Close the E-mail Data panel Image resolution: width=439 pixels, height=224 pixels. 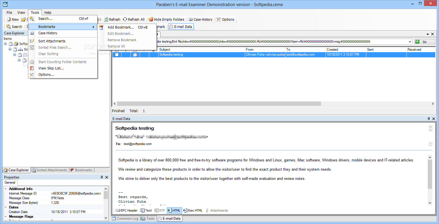433,118
